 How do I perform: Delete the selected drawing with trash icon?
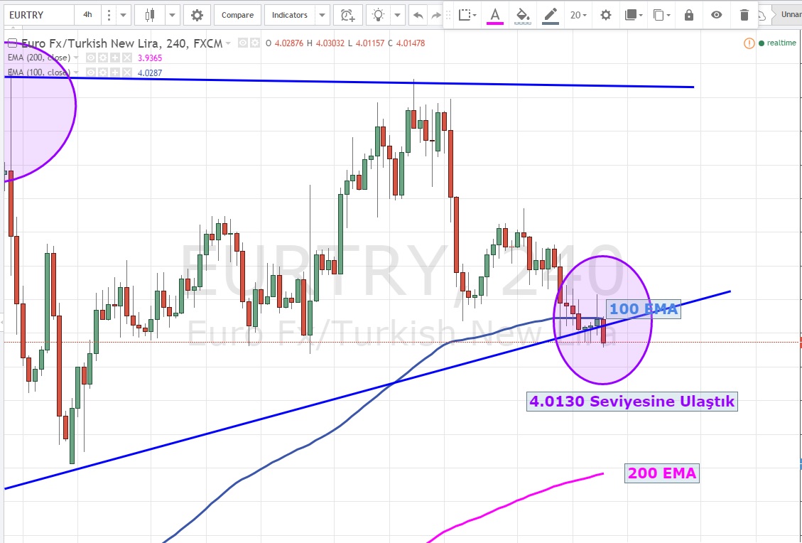(x=744, y=15)
